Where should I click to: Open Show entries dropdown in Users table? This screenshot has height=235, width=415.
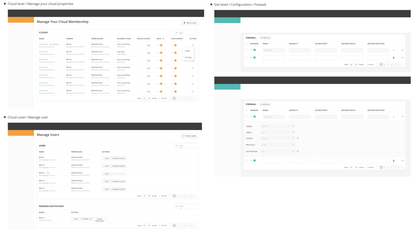[x=146, y=196]
